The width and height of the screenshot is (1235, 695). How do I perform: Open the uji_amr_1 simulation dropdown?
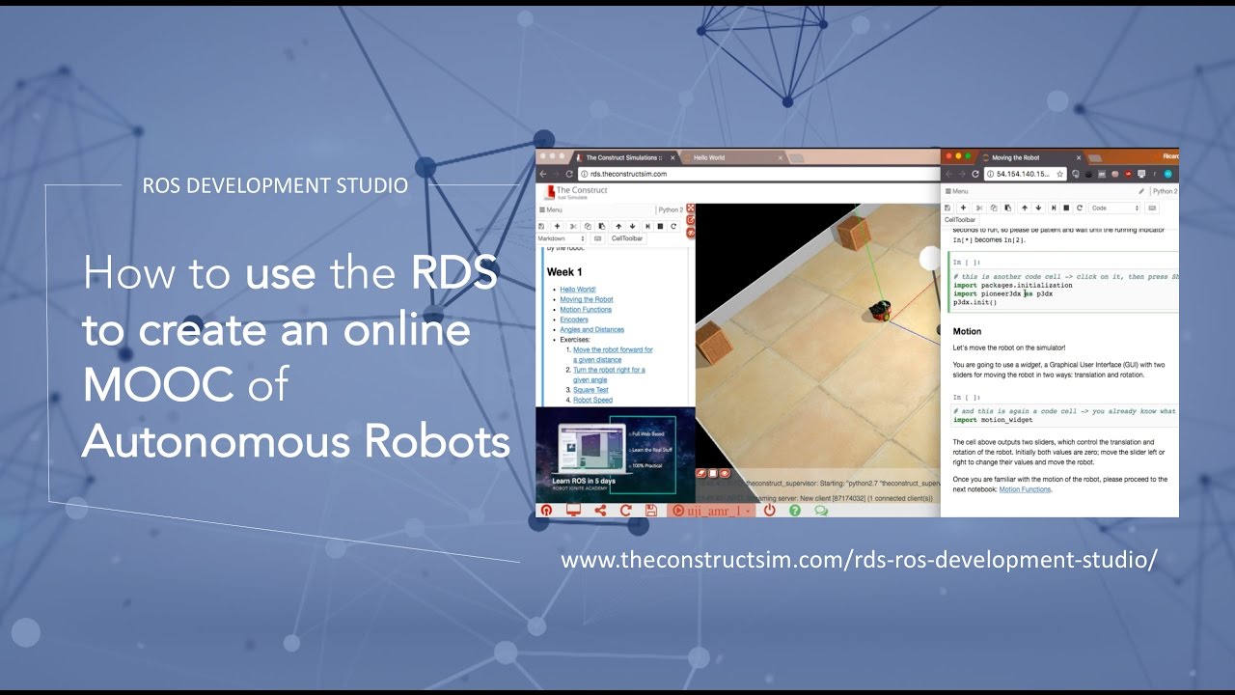click(711, 511)
